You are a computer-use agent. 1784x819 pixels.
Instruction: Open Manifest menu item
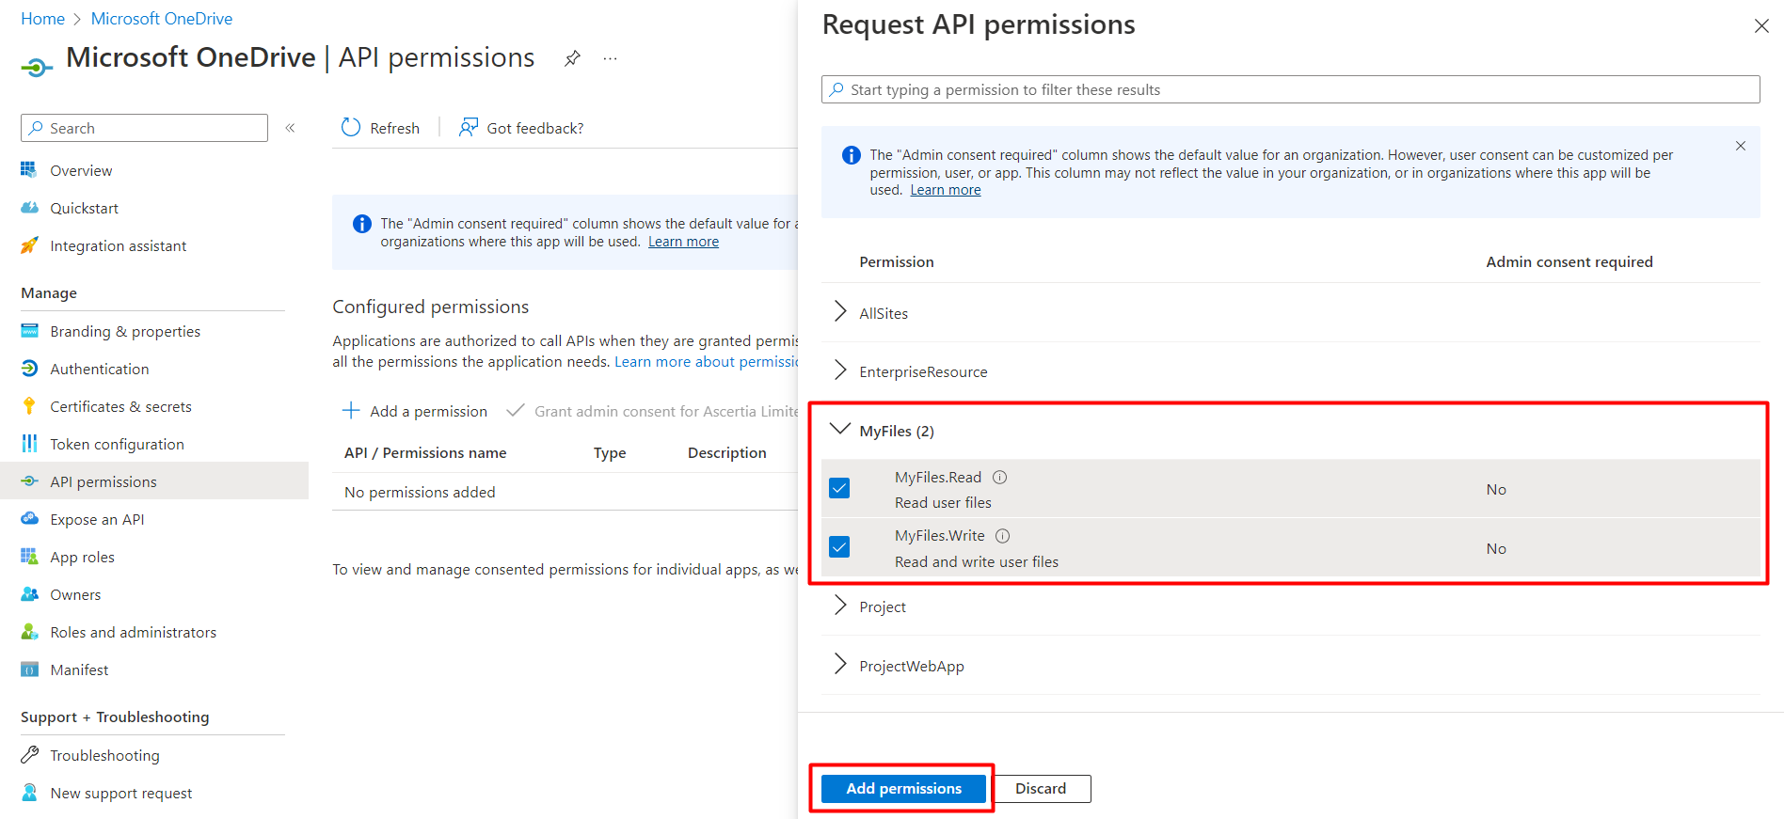79,669
